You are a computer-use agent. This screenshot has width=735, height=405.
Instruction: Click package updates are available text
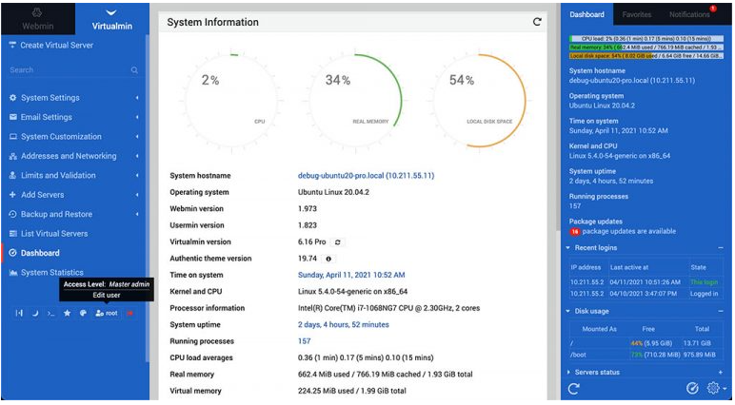click(629, 231)
